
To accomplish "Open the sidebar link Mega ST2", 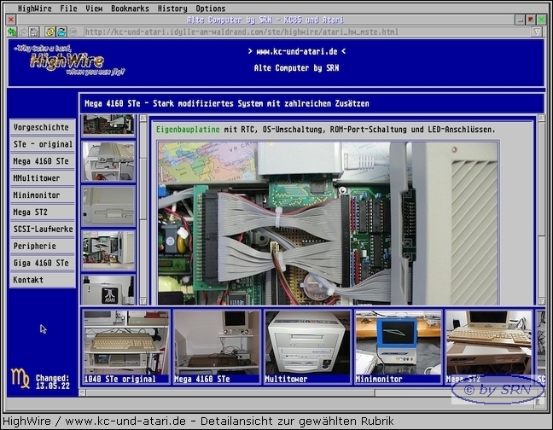I will (x=43, y=212).
